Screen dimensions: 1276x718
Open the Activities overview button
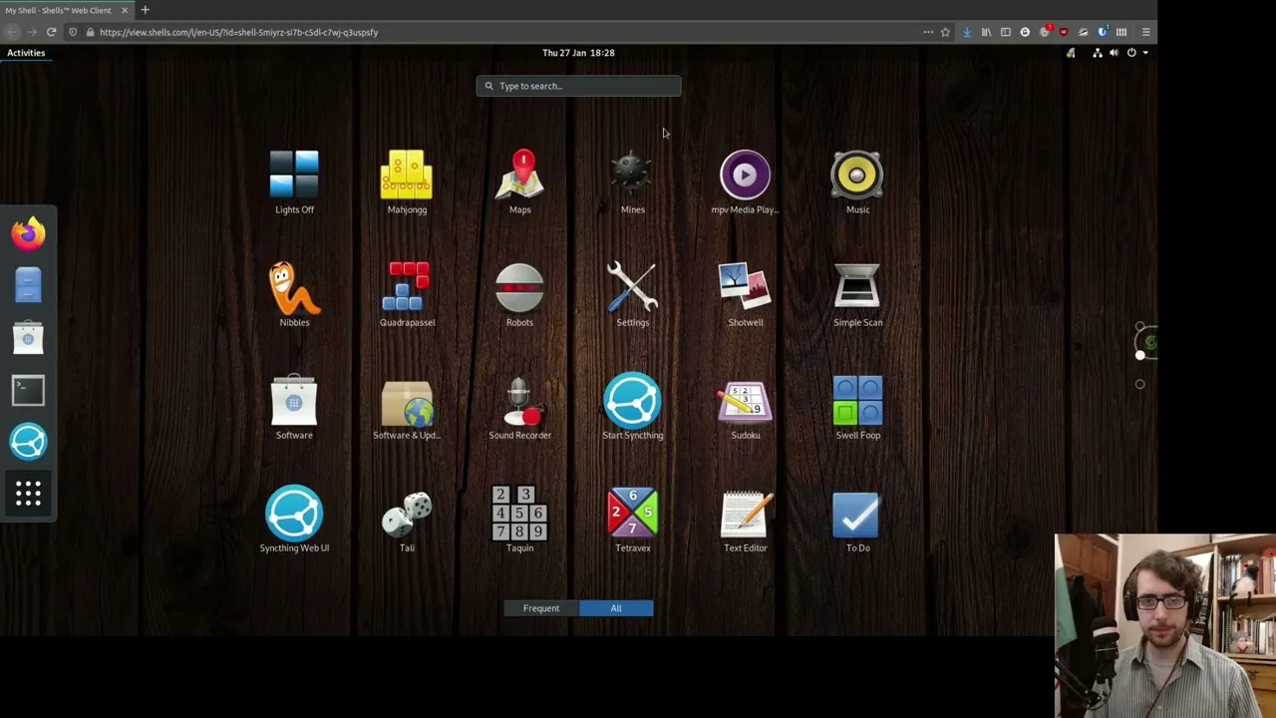click(26, 53)
